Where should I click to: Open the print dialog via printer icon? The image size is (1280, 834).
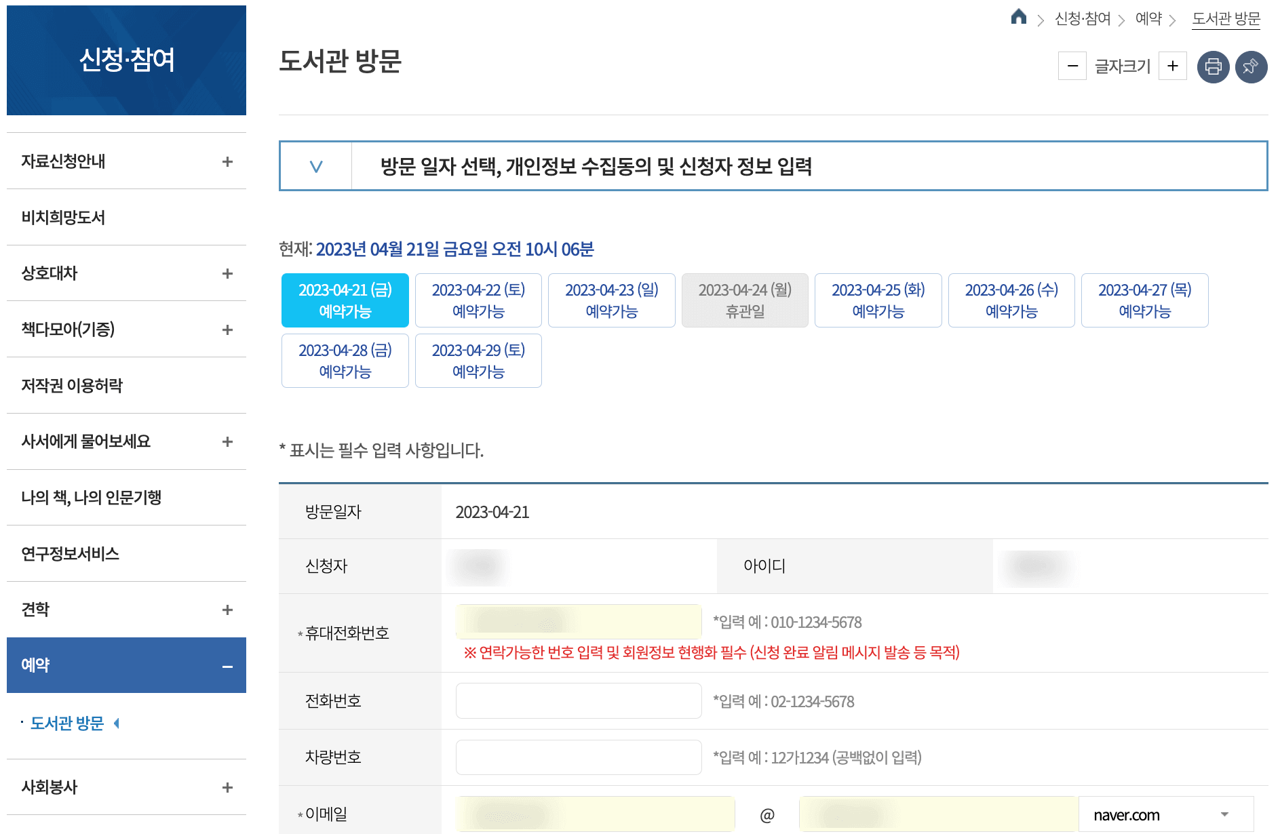tap(1214, 66)
